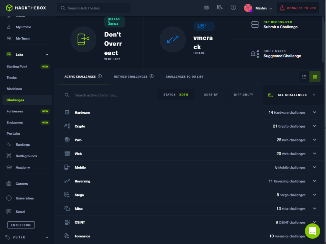Open Challenges To-Do List tab
Screen dimensions: 326x244
coord(185,77)
